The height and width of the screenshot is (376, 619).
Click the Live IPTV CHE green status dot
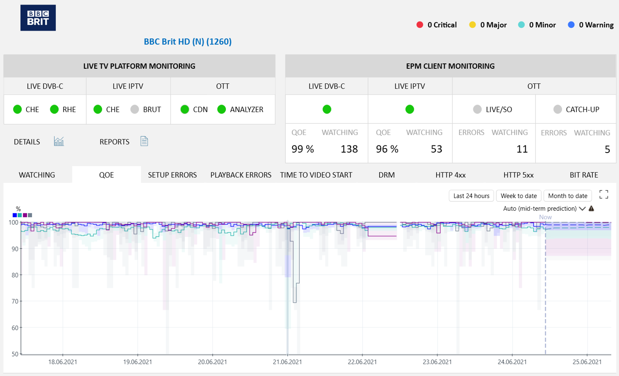[98, 110]
